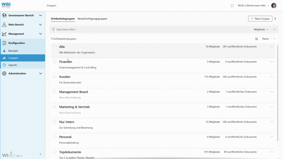283x159 pixels.
Task: Click the list's vertical scrollbar
Action: tap(277, 93)
